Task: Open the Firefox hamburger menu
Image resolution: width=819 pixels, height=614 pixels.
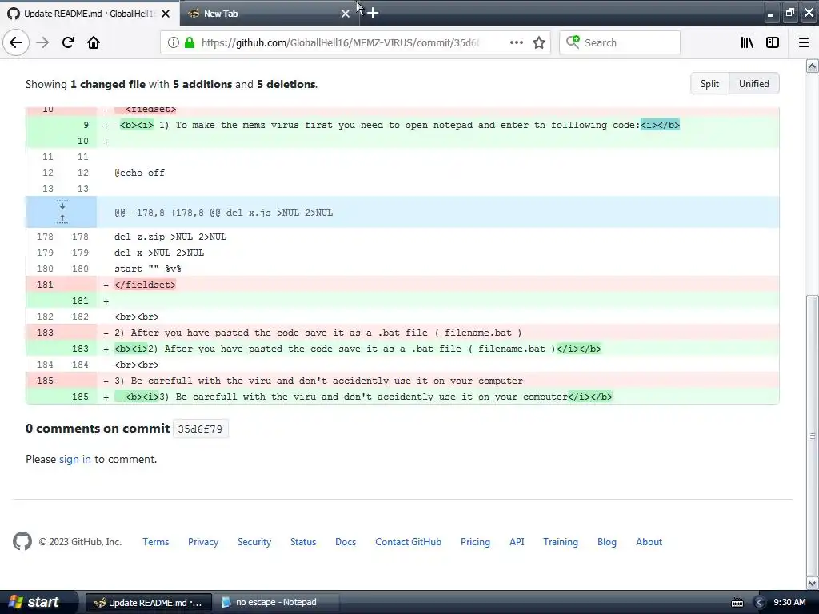Action: [x=804, y=42]
